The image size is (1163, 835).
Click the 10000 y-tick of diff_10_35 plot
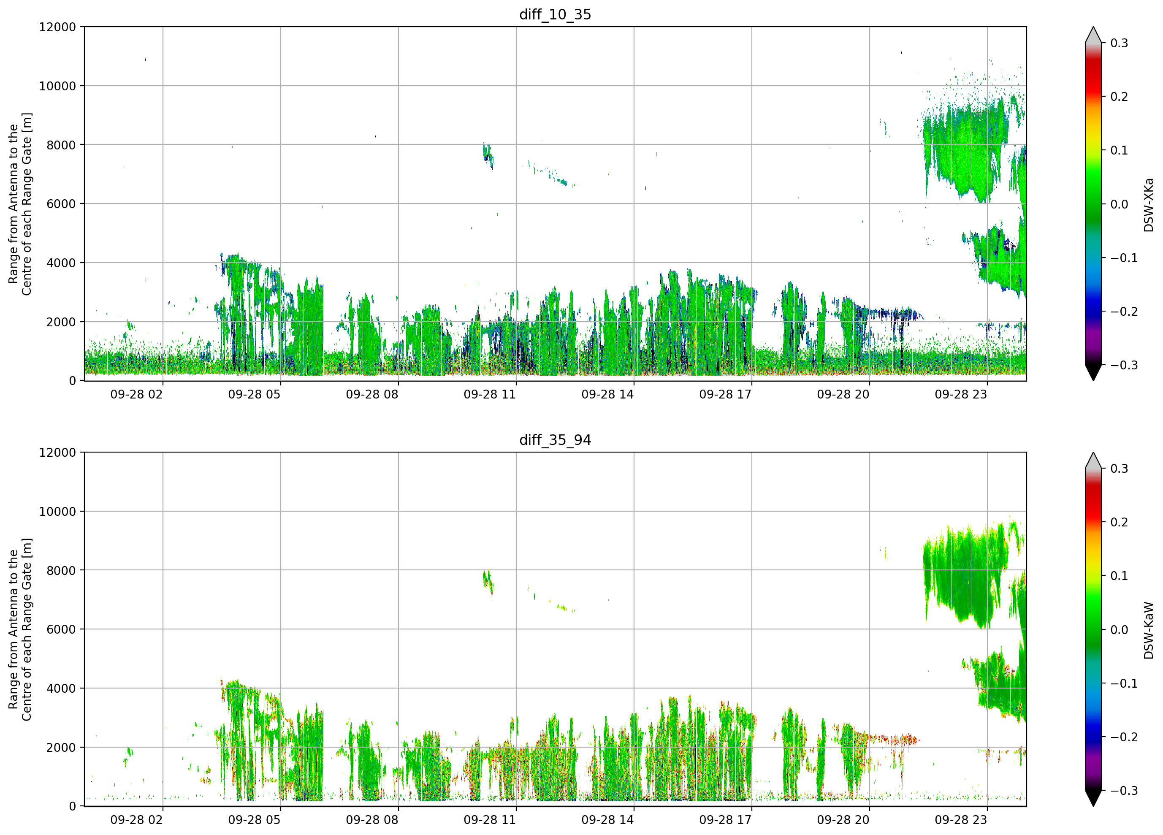(x=57, y=86)
